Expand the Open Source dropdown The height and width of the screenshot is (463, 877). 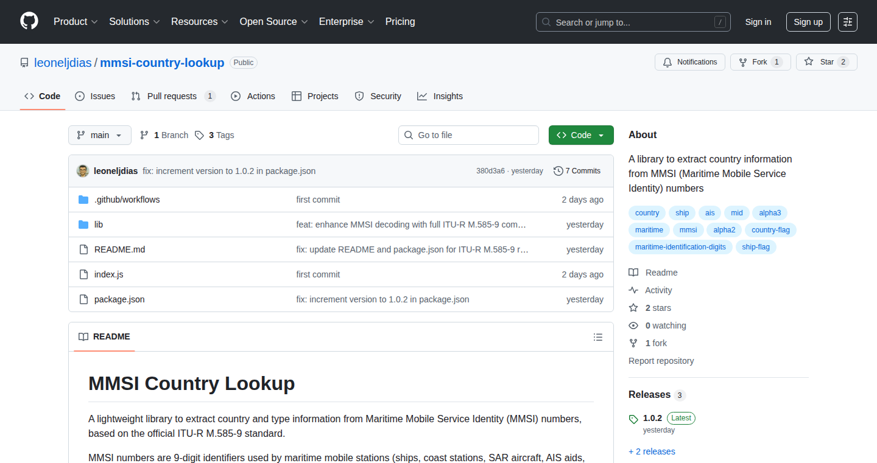point(273,22)
